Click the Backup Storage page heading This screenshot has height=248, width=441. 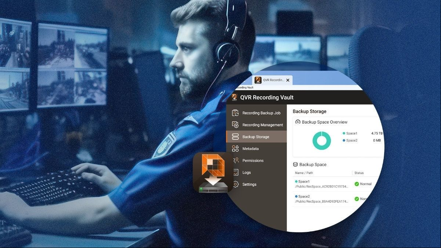click(310, 112)
